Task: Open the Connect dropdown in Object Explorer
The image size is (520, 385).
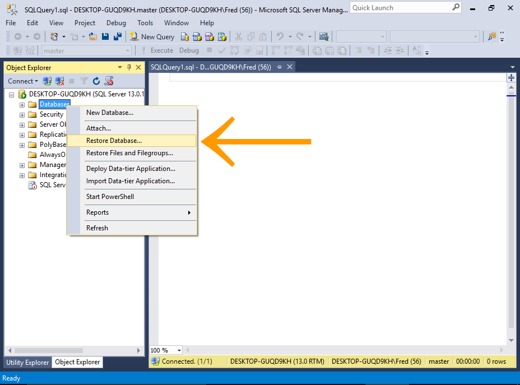Action: 23,81
